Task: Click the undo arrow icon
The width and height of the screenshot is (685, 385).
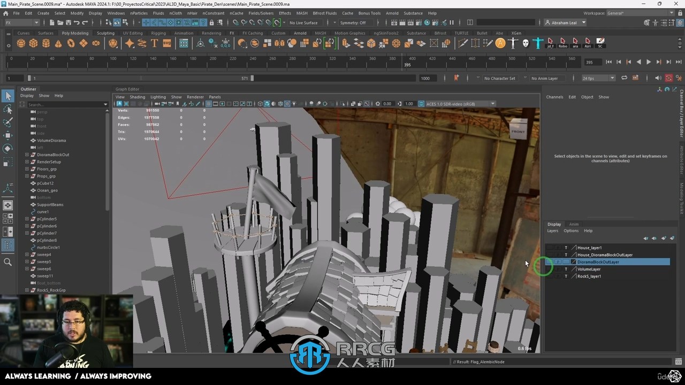Action: click(x=77, y=22)
